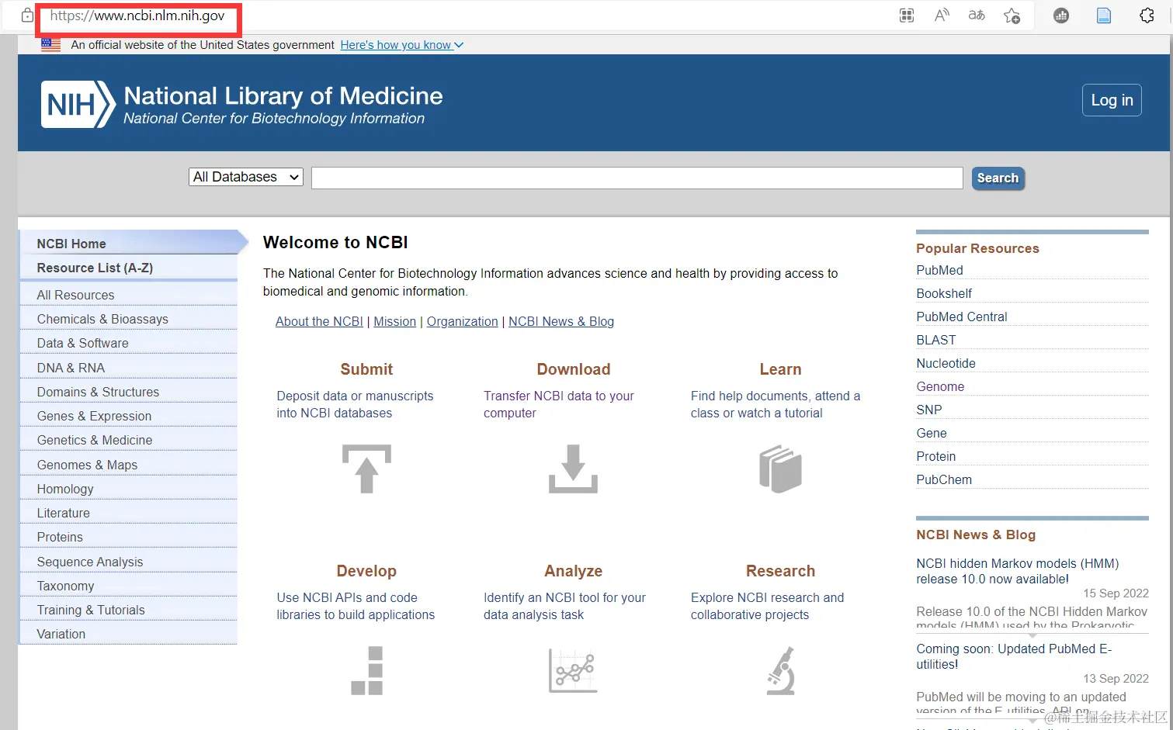Viewport: 1173px width, 730px height.
Task: Open Sequence Analysis sidebar item
Action: (128, 562)
